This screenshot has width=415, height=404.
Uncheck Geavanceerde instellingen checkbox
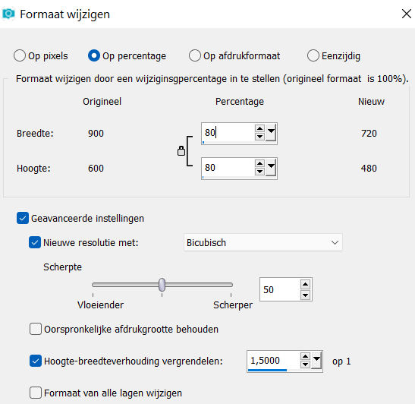[x=23, y=218]
